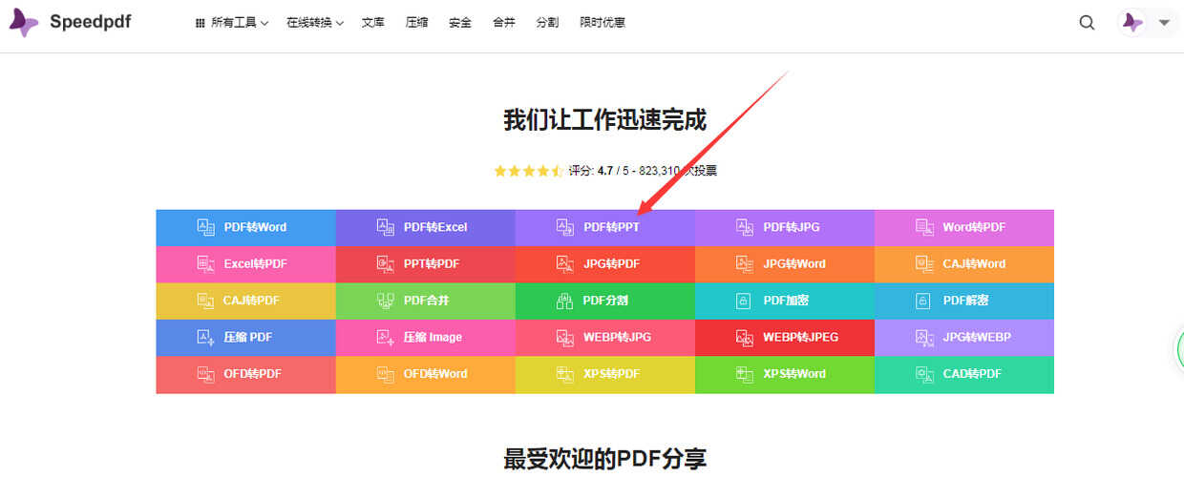The image size is (1184, 499).
Task: Open the 文库 menu item
Action: [x=373, y=23]
